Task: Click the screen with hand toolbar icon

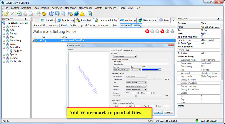Action: click(63, 14)
